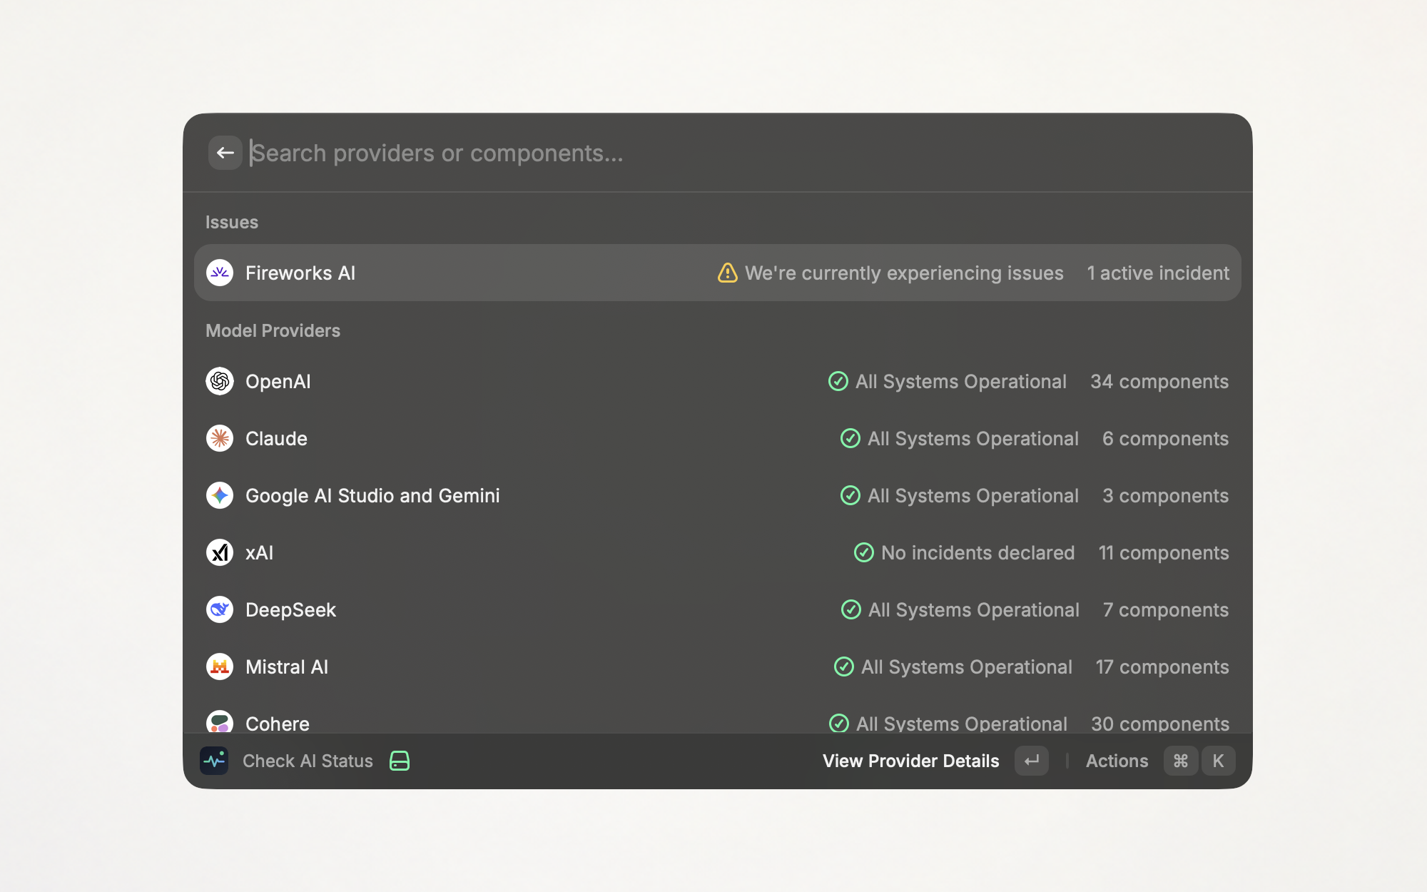Click the green storage drive icon in footer
Image resolution: width=1427 pixels, height=892 pixels.
pyautogui.click(x=400, y=761)
